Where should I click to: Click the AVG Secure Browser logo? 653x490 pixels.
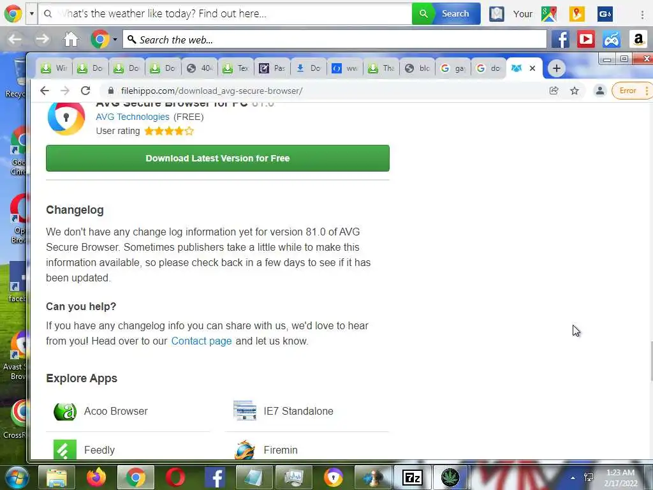click(66, 118)
